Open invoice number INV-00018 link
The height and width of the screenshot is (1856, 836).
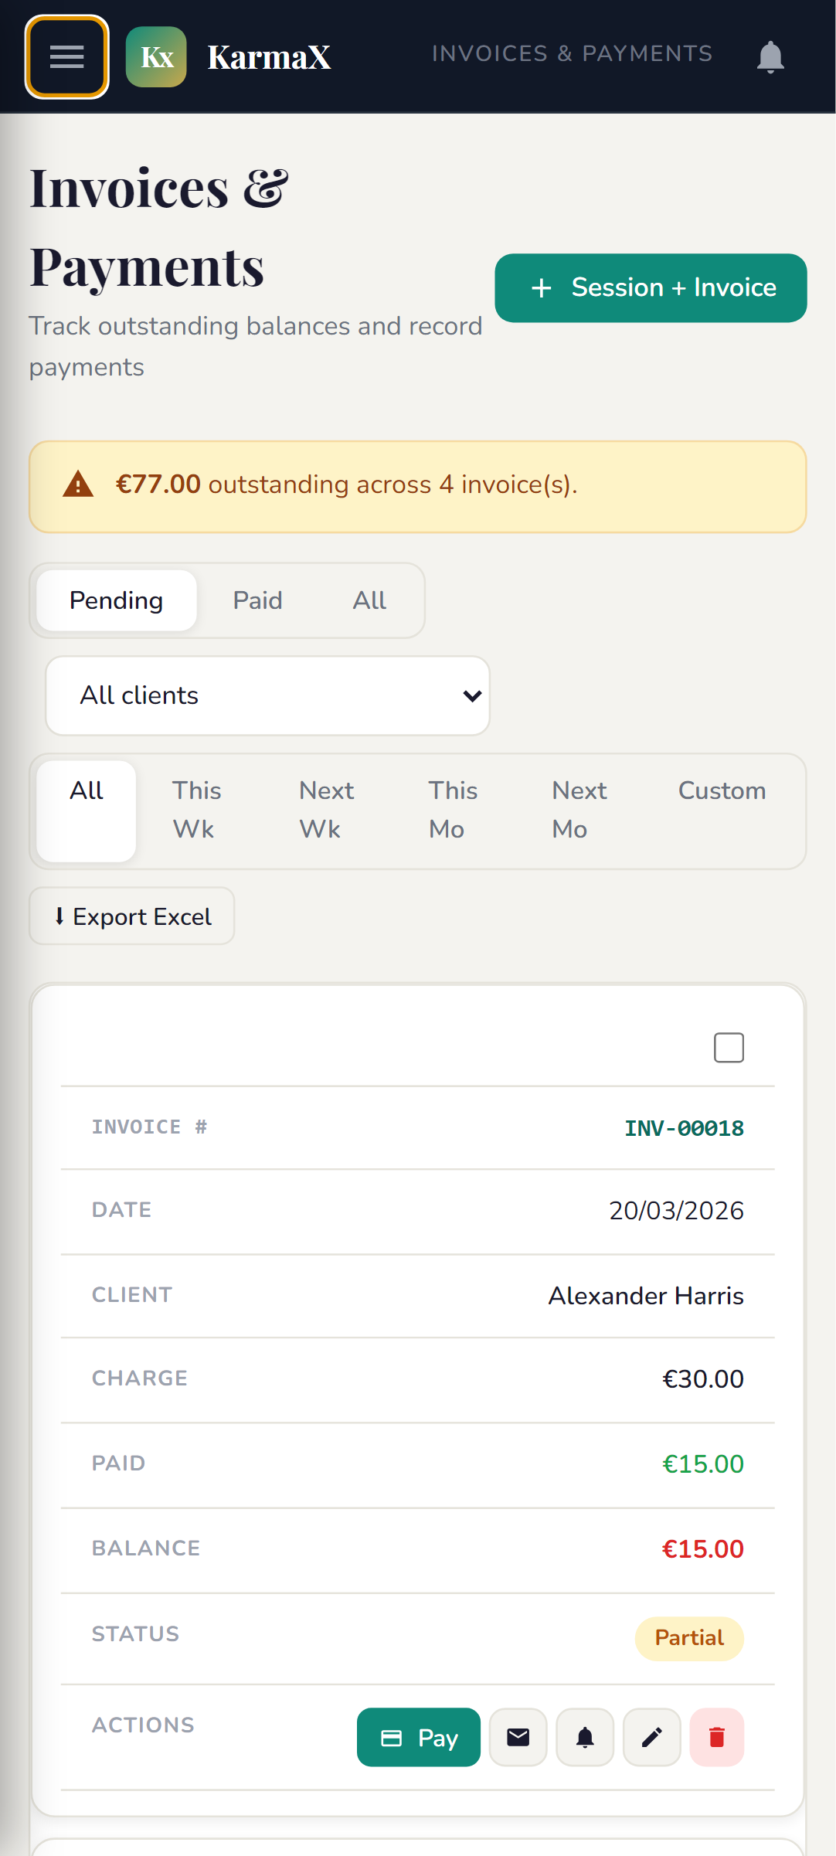684,1128
